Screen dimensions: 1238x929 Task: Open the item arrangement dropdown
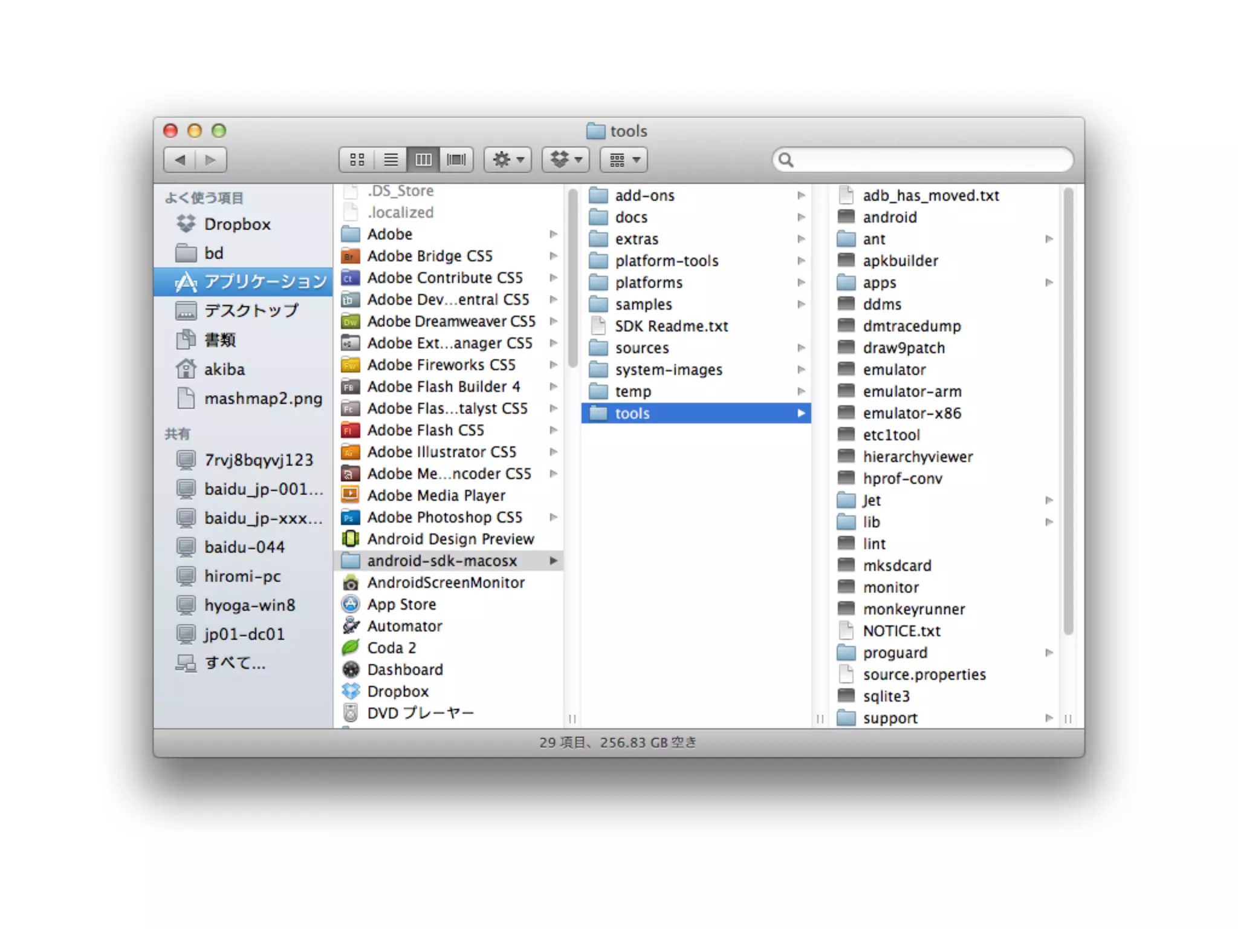(x=623, y=160)
